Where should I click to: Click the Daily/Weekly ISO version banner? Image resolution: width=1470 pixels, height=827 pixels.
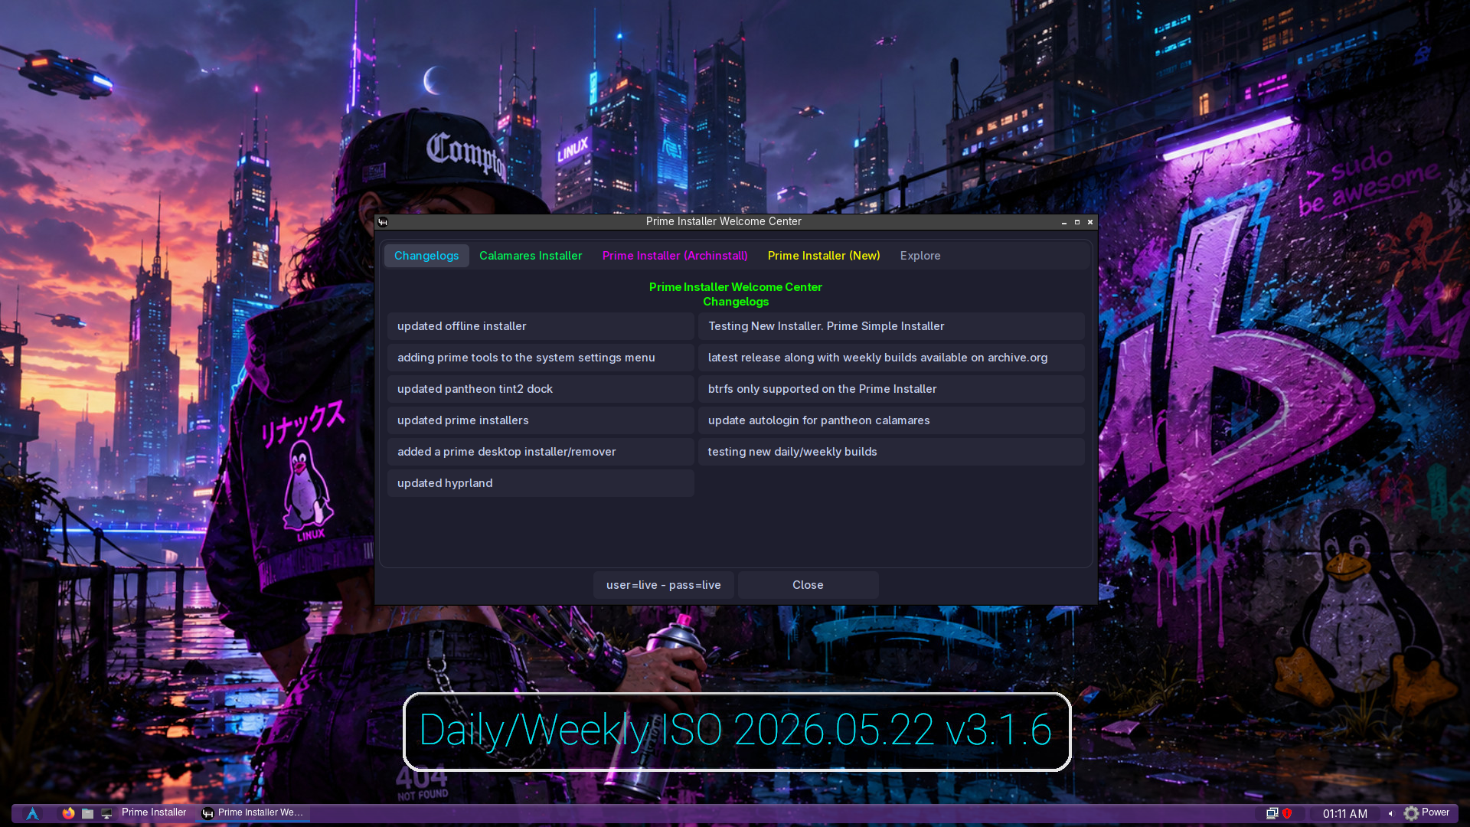pyautogui.click(x=737, y=731)
